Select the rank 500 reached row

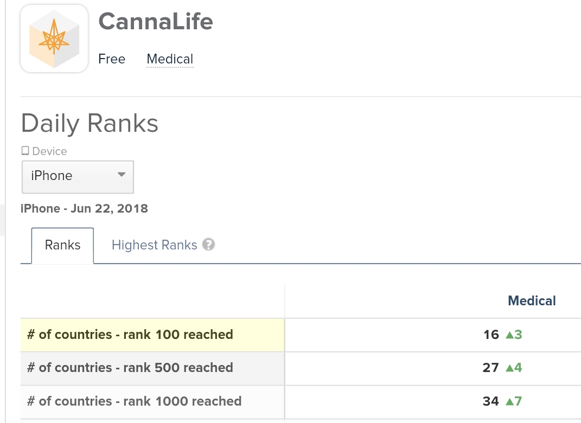[x=130, y=368]
